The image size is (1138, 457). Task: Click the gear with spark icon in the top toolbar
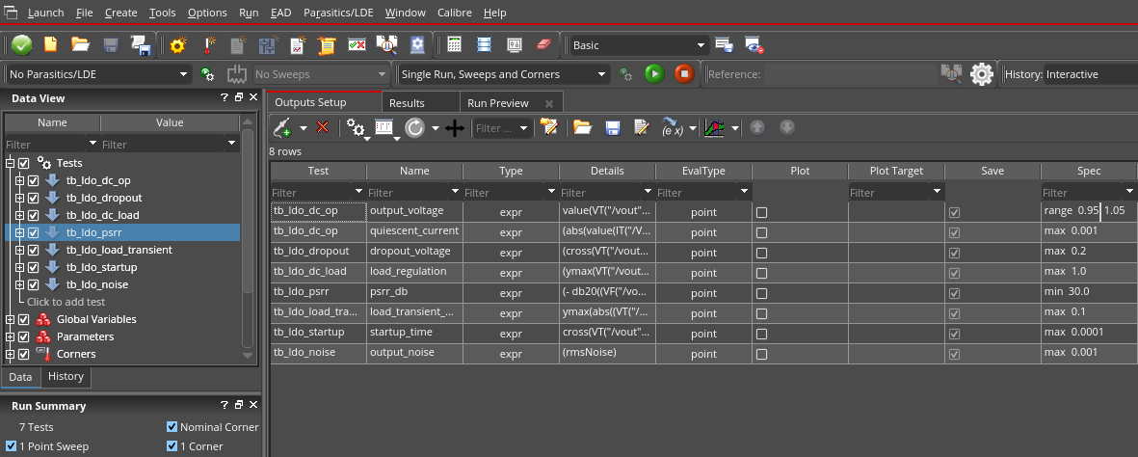178,45
